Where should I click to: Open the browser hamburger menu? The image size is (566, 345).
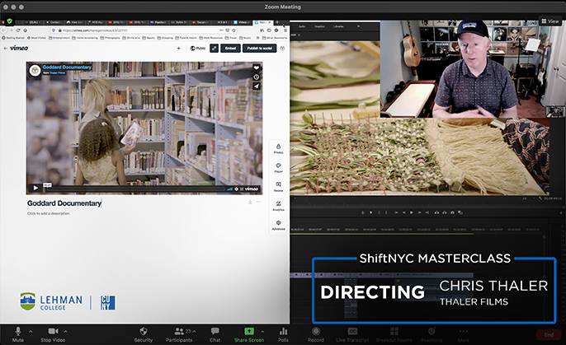(x=285, y=30)
